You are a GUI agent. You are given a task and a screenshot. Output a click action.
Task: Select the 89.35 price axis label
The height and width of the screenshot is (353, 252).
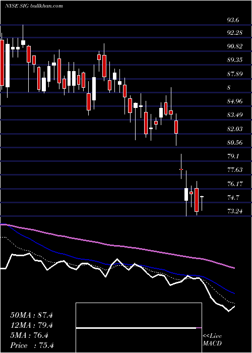[x=235, y=60]
